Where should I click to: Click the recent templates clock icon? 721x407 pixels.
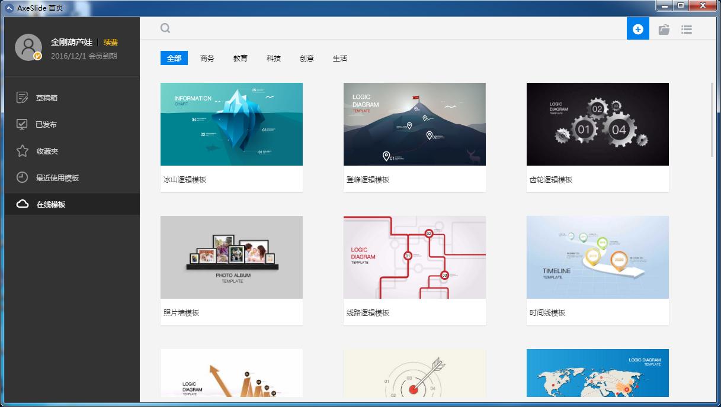tap(23, 177)
